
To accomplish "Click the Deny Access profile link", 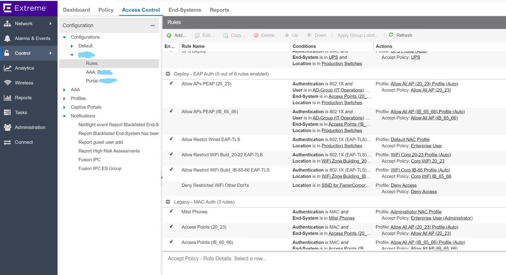I will (404, 185).
